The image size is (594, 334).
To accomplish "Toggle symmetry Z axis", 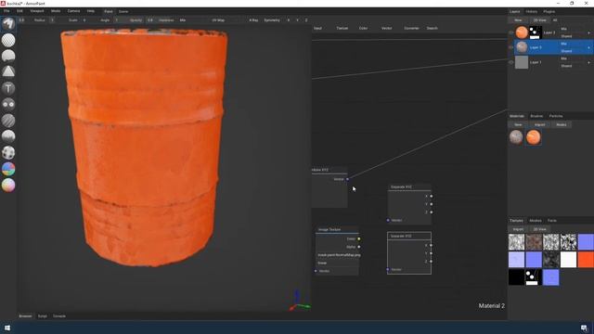I will [x=306, y=20].
